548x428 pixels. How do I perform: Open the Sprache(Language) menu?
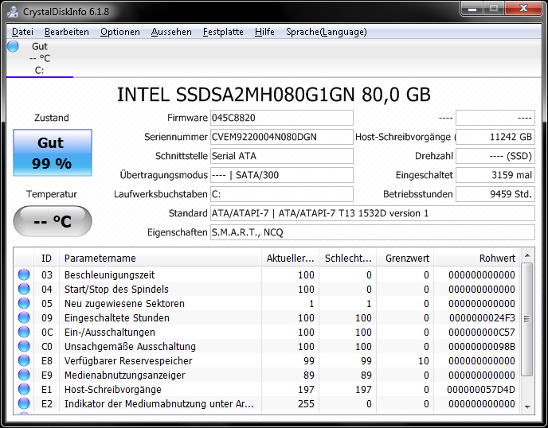(x=327, y=32)
